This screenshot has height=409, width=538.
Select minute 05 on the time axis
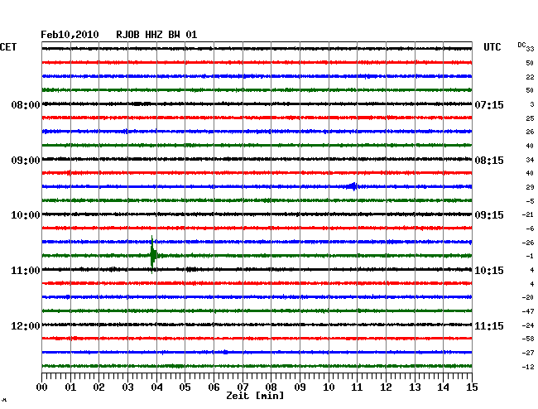tap(185, 387)
